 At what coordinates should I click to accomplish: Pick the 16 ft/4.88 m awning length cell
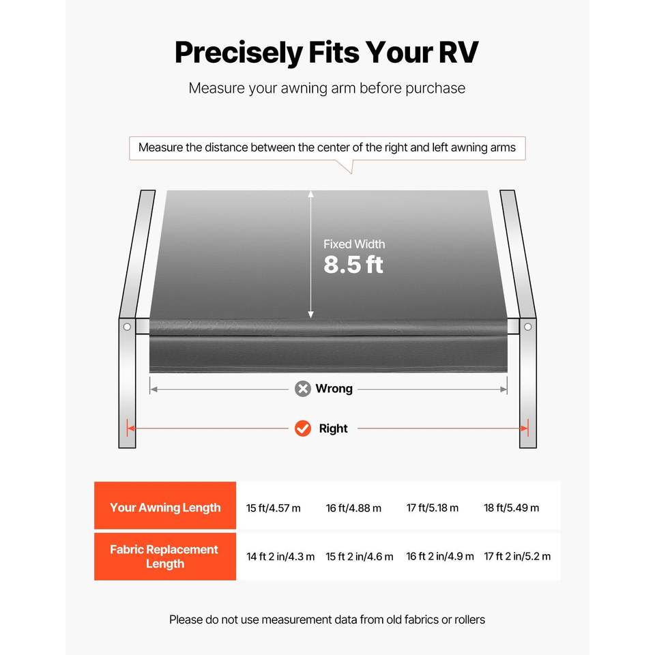(353, 508)
